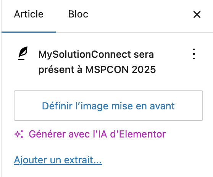This screenshot has height=177, width=213.
Task: Add an excerpt to the article
Action: click(x=58, y=160)
